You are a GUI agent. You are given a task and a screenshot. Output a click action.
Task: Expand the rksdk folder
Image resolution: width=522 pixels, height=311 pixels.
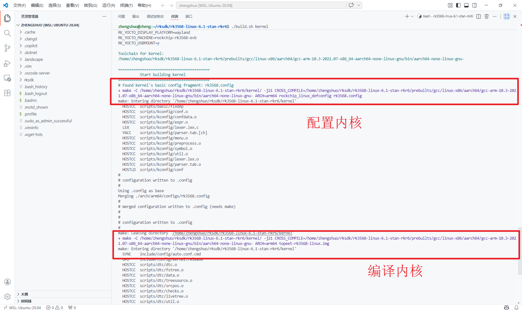pos(63,80)
